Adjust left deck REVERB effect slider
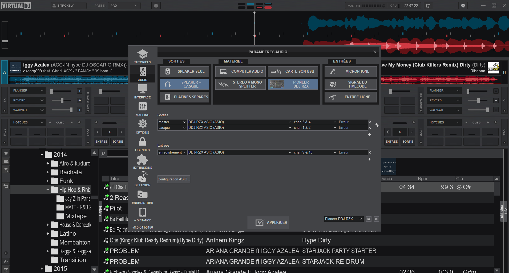This screenshot has height=273, width=509. (62, 100)
